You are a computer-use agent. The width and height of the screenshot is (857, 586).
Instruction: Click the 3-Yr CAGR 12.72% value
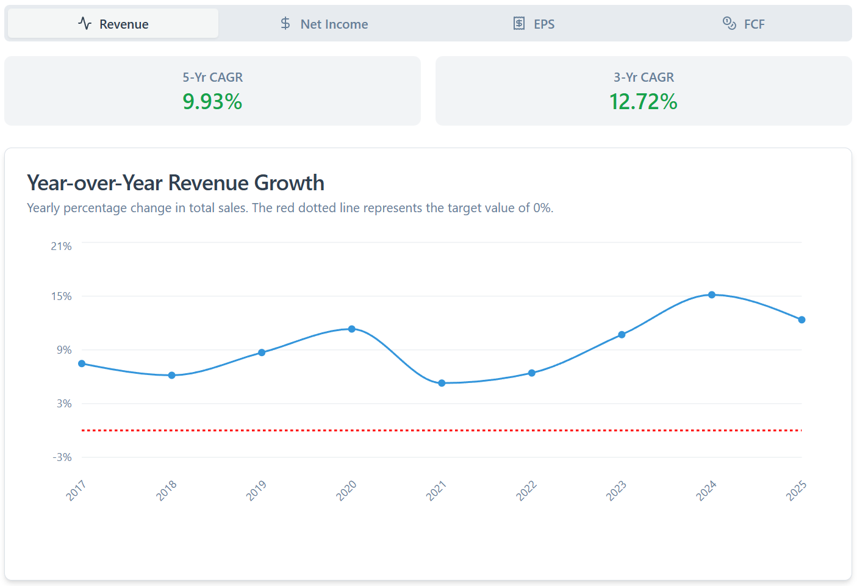(x=643, y=101)
